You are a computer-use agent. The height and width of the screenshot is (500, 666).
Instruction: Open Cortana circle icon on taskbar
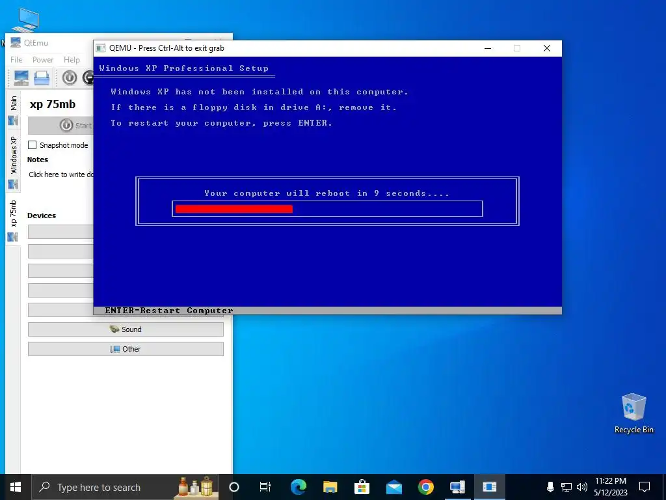click(x=234, y=487)
